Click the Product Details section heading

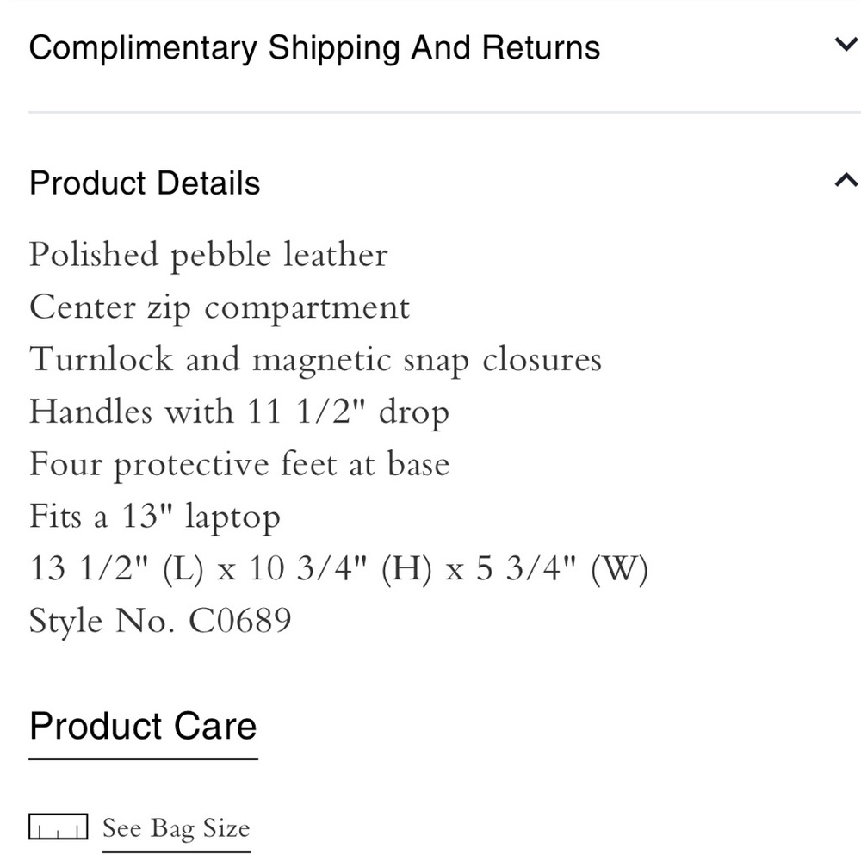(x=145, y=183)
